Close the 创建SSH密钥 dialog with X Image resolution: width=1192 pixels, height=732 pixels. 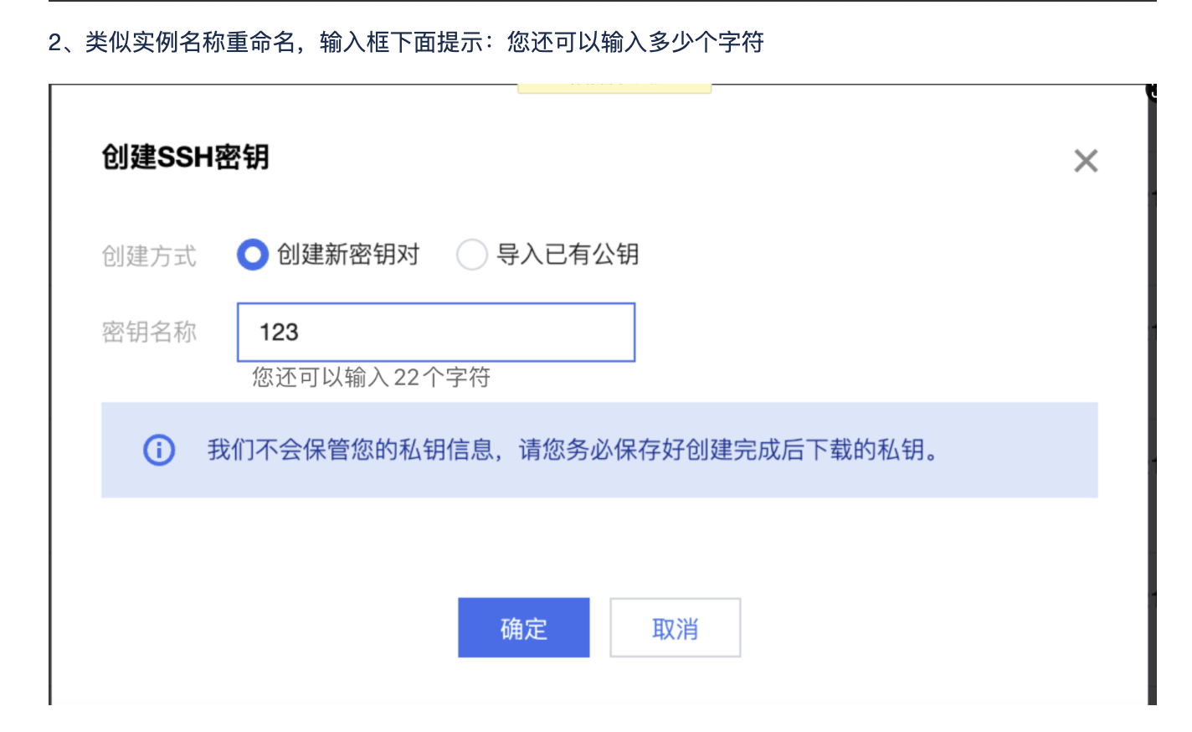coord(1086,161)
